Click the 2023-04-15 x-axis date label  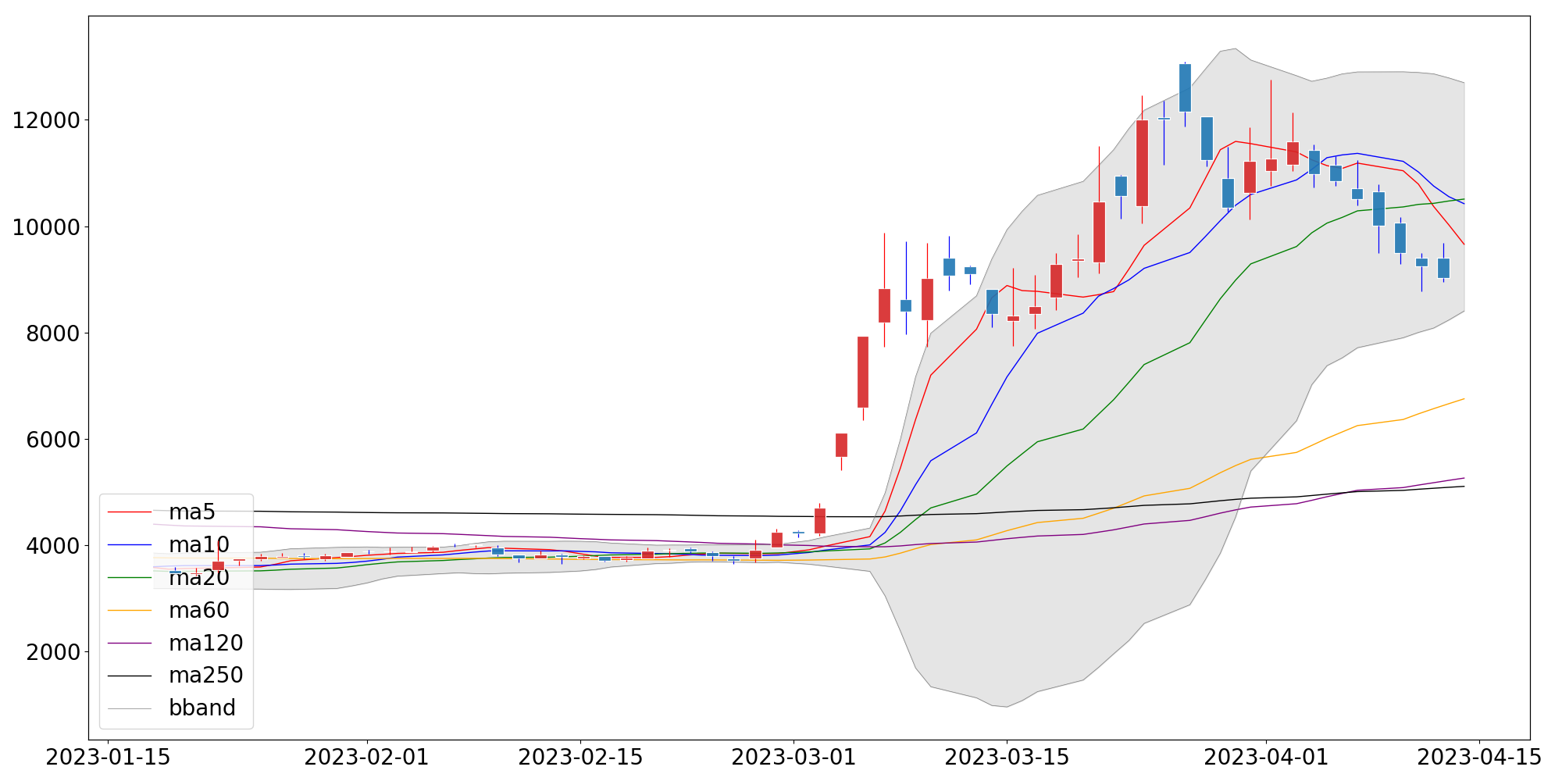(1479, 758)
